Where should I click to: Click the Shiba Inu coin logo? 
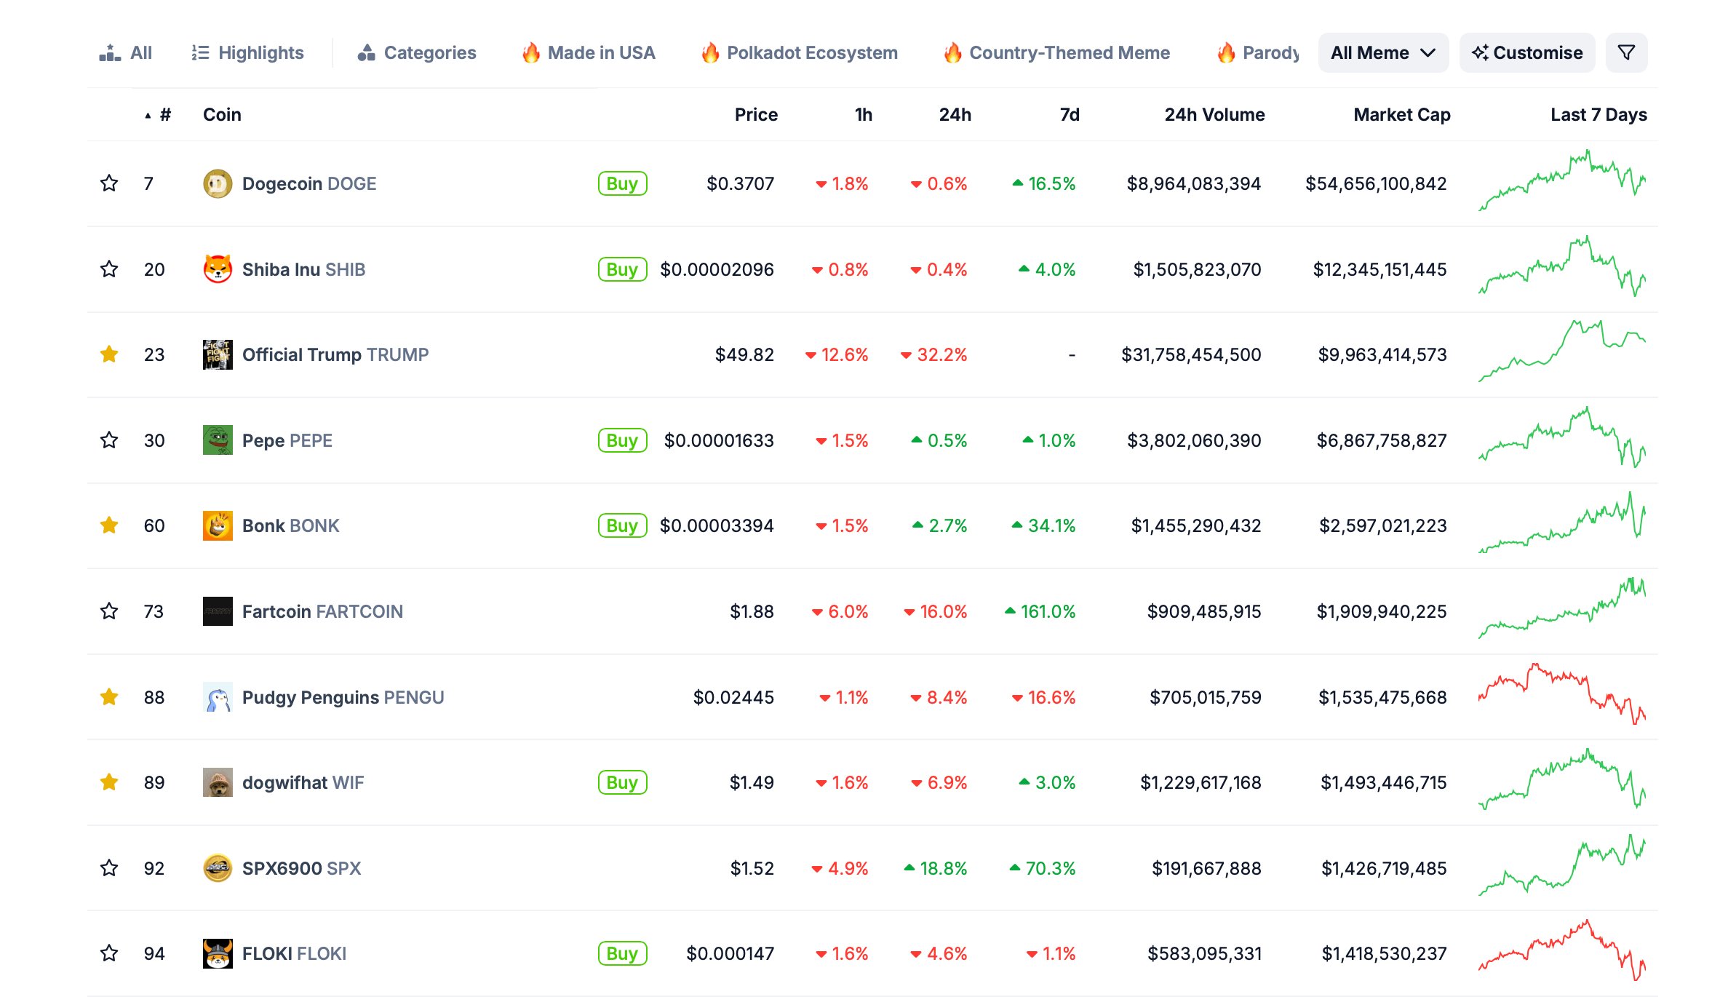click(x=218, y=269)
